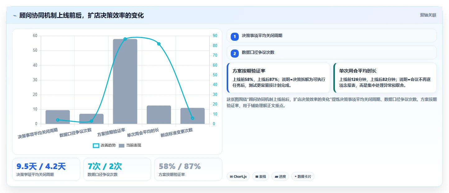This screenshot has width=449, height=193.
Task: Click the 单次周会平均时长 bar
Action: pyautogui.click(x=159, y=115)
